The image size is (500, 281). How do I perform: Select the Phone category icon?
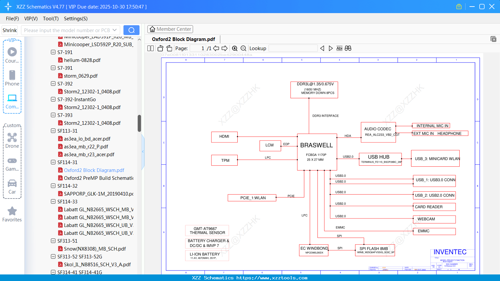tap(12, 78)
